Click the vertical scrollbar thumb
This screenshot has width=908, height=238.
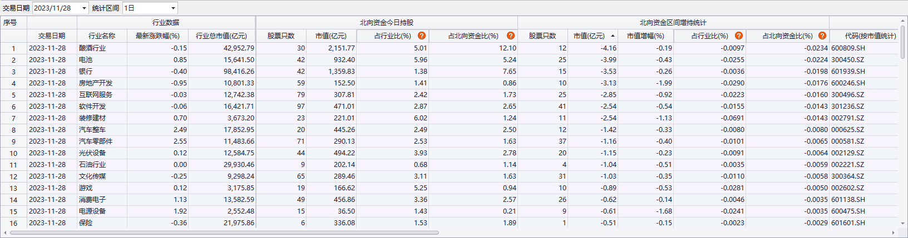(903, 42)
